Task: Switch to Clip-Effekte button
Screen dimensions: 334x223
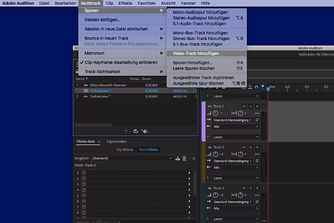Action: click(125, 150)
